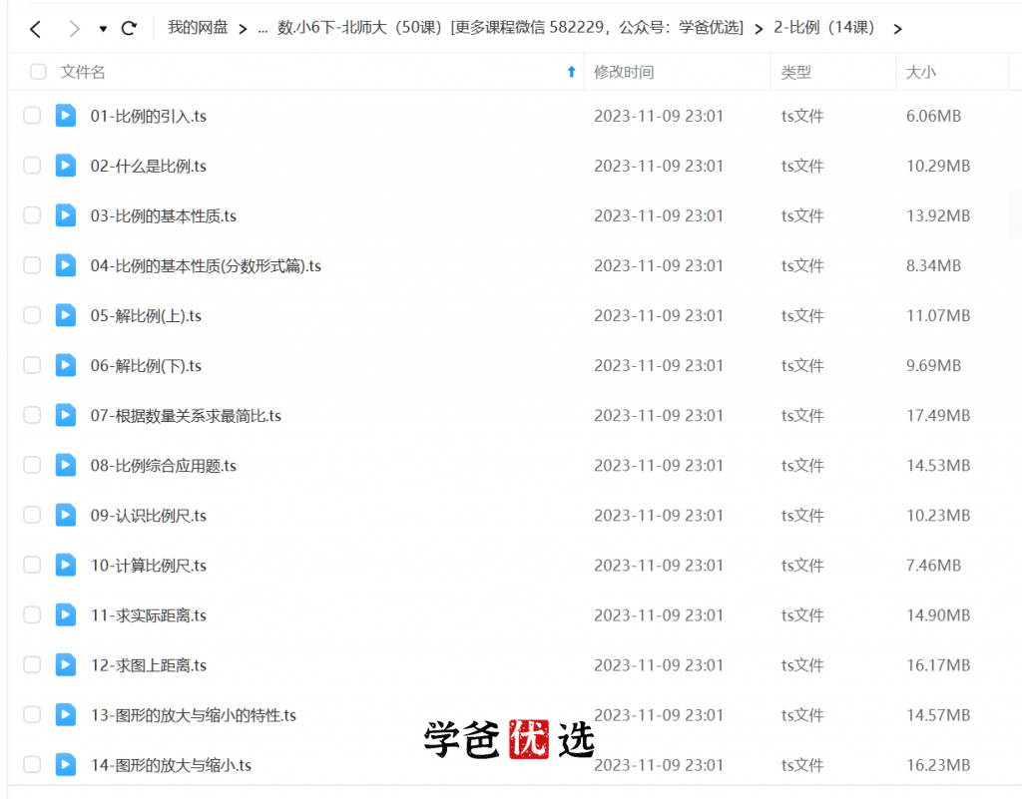The width and height of the screenshot is (1022, 799).
Task: Open file name 09-认识比例尺.ts
Action: [x=149, y=515]
